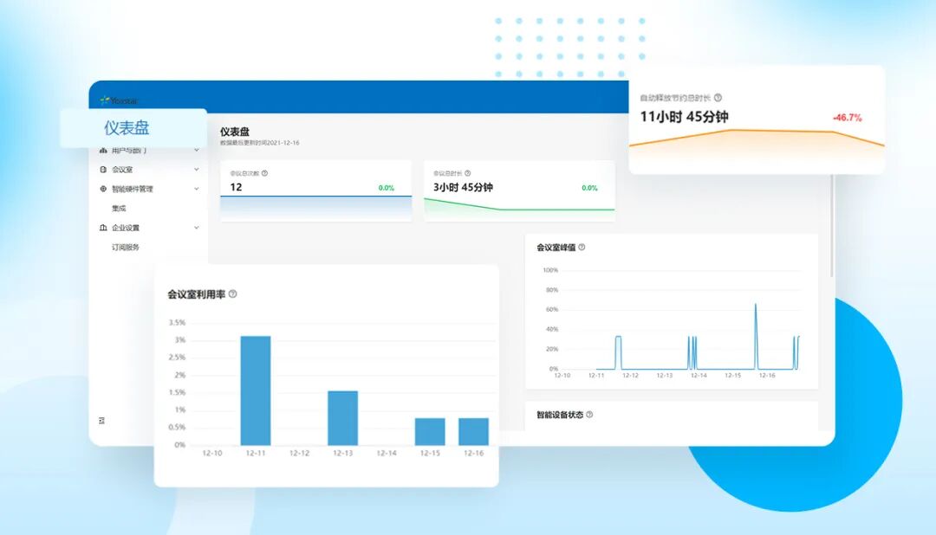Expand the 会议室 chevron
This screenshot has height=535, width=936.
[x=197, y=170]
